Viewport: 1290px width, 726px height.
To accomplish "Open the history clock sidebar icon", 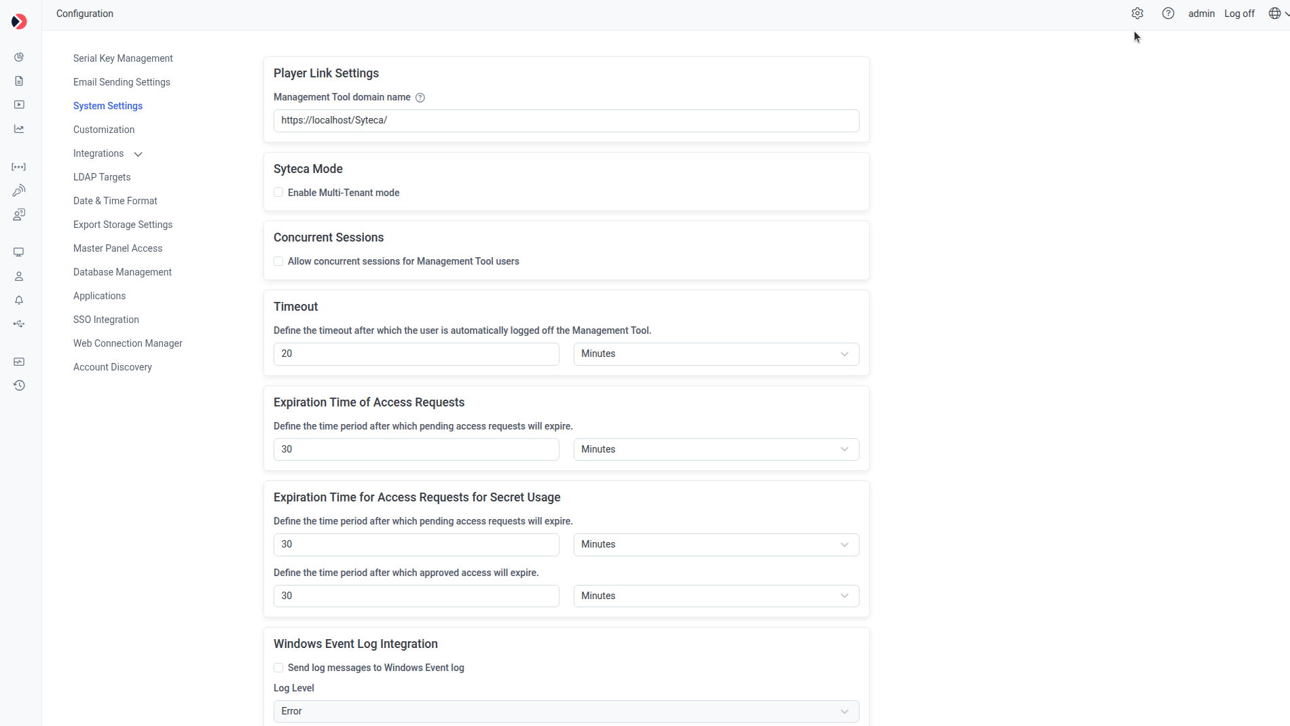I will pyautogui.click(x=19, y=385).
